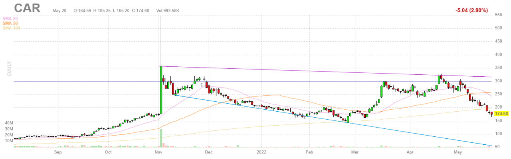Image resolution: width=511 pixels, height=159 pixels.
Task: Click the Nov label on time axis
Action: 158,152
